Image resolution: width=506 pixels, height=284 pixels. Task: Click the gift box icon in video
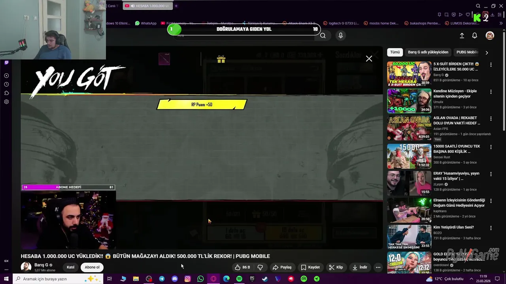coord(221,59)
